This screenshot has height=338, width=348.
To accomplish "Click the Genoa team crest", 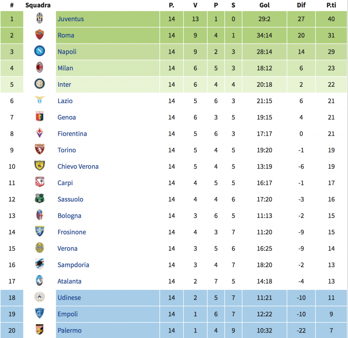I will click(x=40, y=117).
